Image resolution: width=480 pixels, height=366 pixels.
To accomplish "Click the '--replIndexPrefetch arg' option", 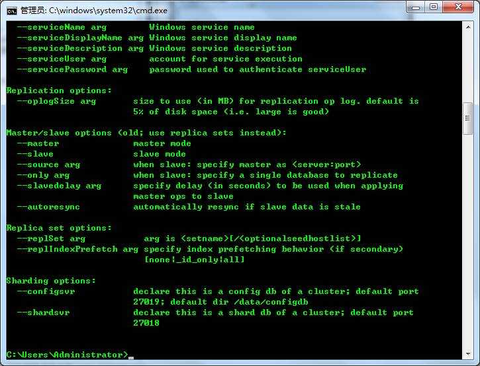I will tap(77, 249).
